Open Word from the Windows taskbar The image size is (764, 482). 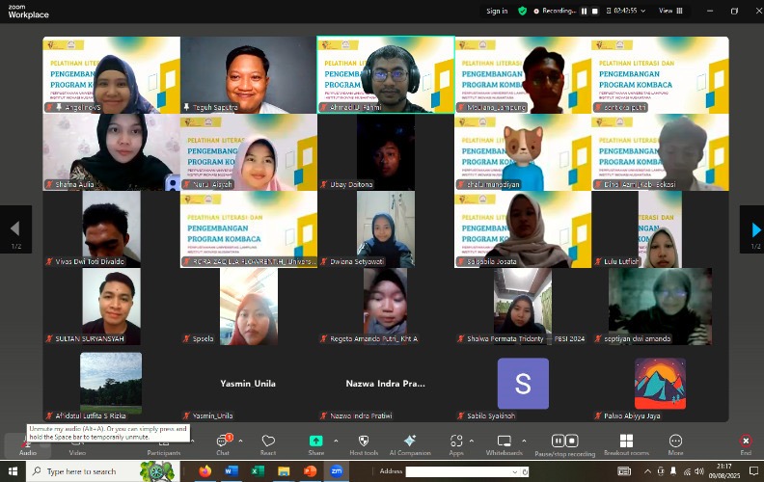(232, 471)
